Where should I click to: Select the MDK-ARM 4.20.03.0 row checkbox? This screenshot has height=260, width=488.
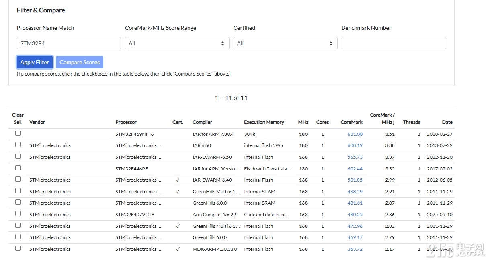point(18,248)
